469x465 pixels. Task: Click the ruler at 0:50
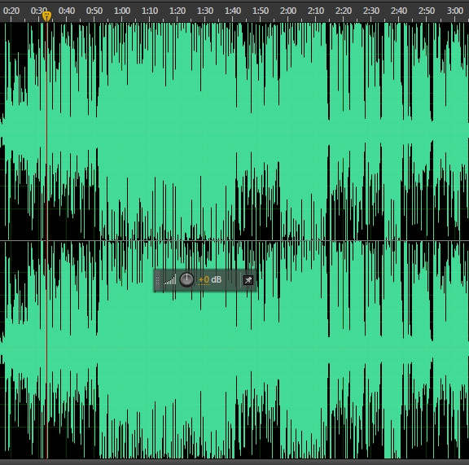tap(94, 11)
